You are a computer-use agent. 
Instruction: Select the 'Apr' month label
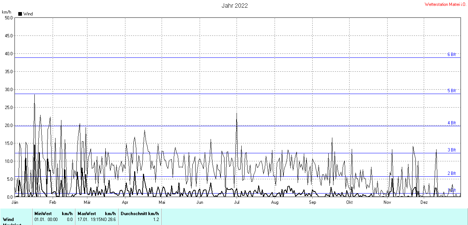click(x=125, y=202)
